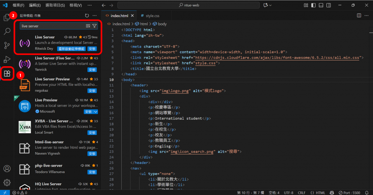Open extensions panel more actions menu
The width and height of the screenshot is (373, 195).
point(95,16)
